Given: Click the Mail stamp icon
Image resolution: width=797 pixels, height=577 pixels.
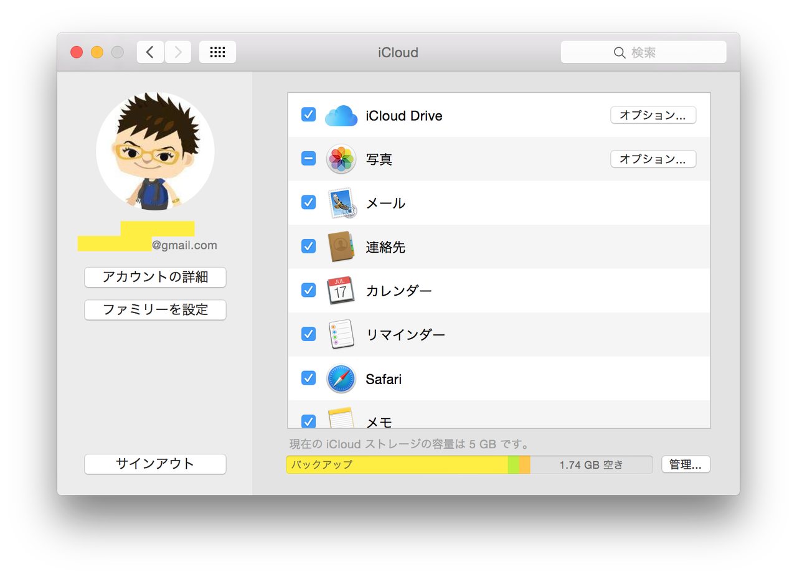Looking at the screenshot, I should coord(341,203).
